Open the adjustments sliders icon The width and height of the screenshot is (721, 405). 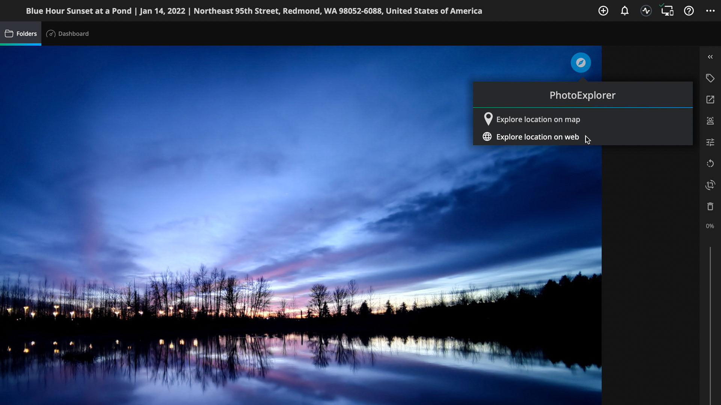710,142
